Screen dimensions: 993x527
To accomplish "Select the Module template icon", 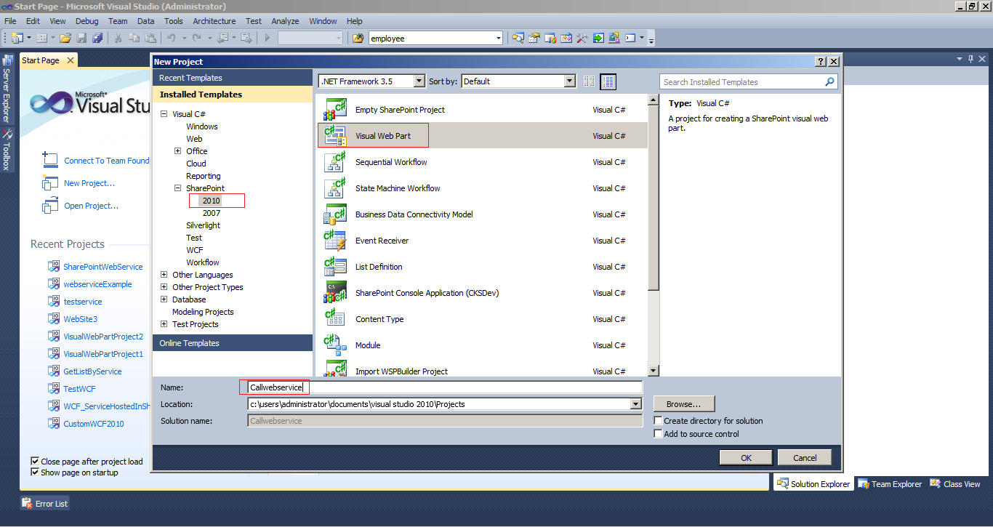I will [x=335, y=345].
